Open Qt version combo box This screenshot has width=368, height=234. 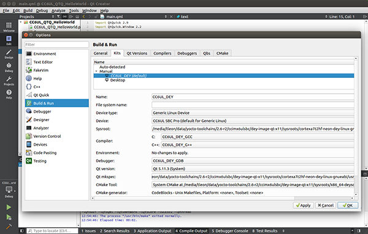tap(253, 169)
